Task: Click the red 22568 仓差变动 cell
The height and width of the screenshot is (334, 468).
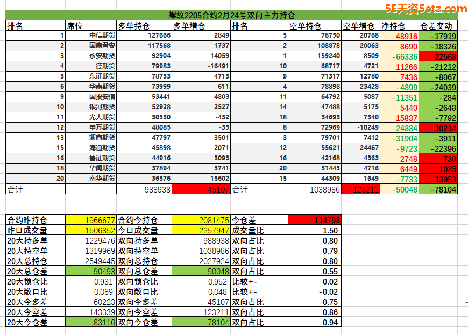Action: point(438,56)
